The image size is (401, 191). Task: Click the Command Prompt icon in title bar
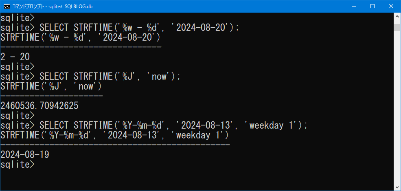click(x=7, y=6)
